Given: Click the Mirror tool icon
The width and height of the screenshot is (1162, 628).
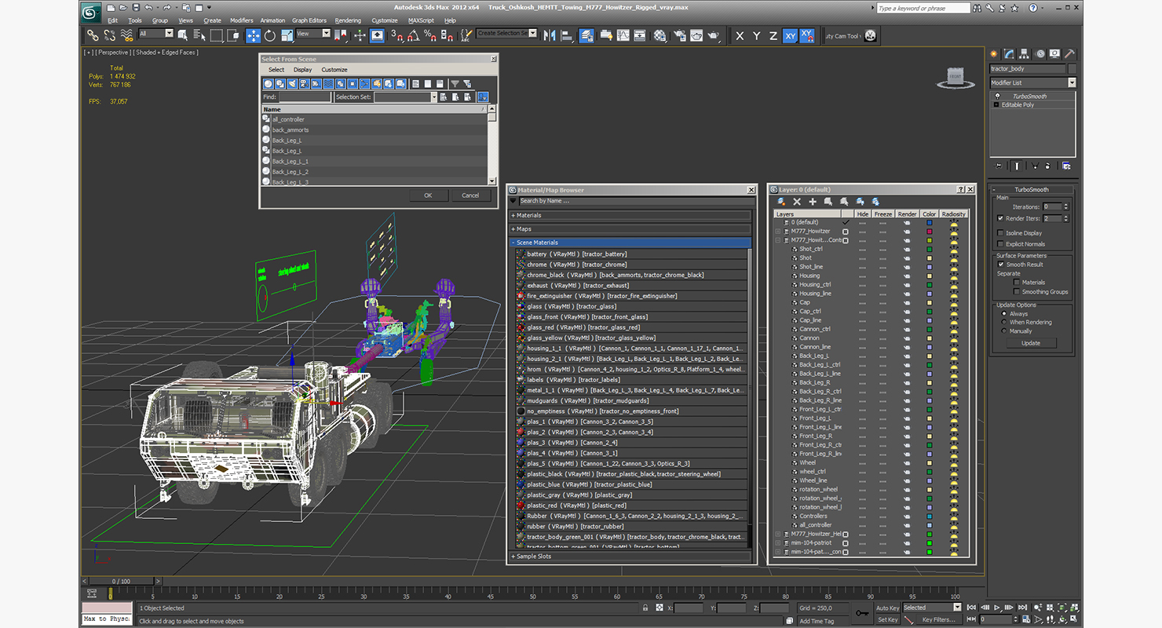Looking at the screenshot, I should (550, 35).
